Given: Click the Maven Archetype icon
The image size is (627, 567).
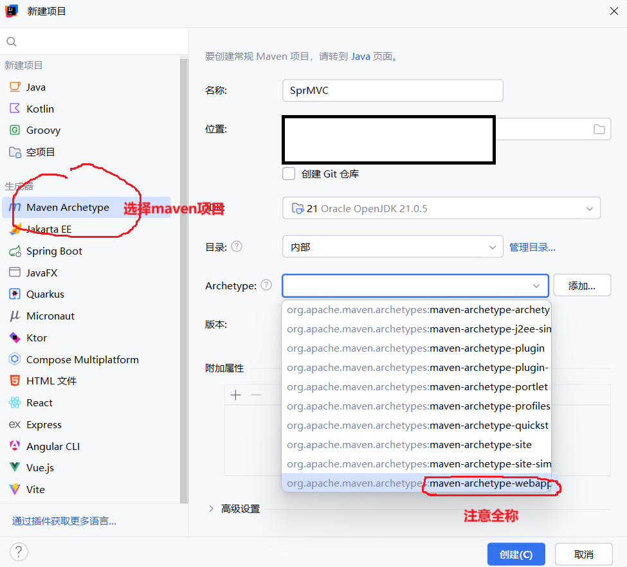Looking at the screenshot, I should point(15,207).
